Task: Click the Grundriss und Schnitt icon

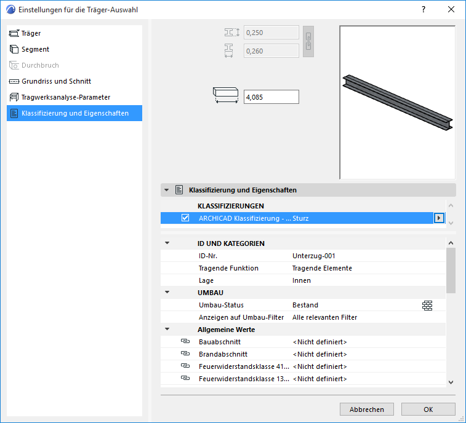Action: tap(14, 81)
